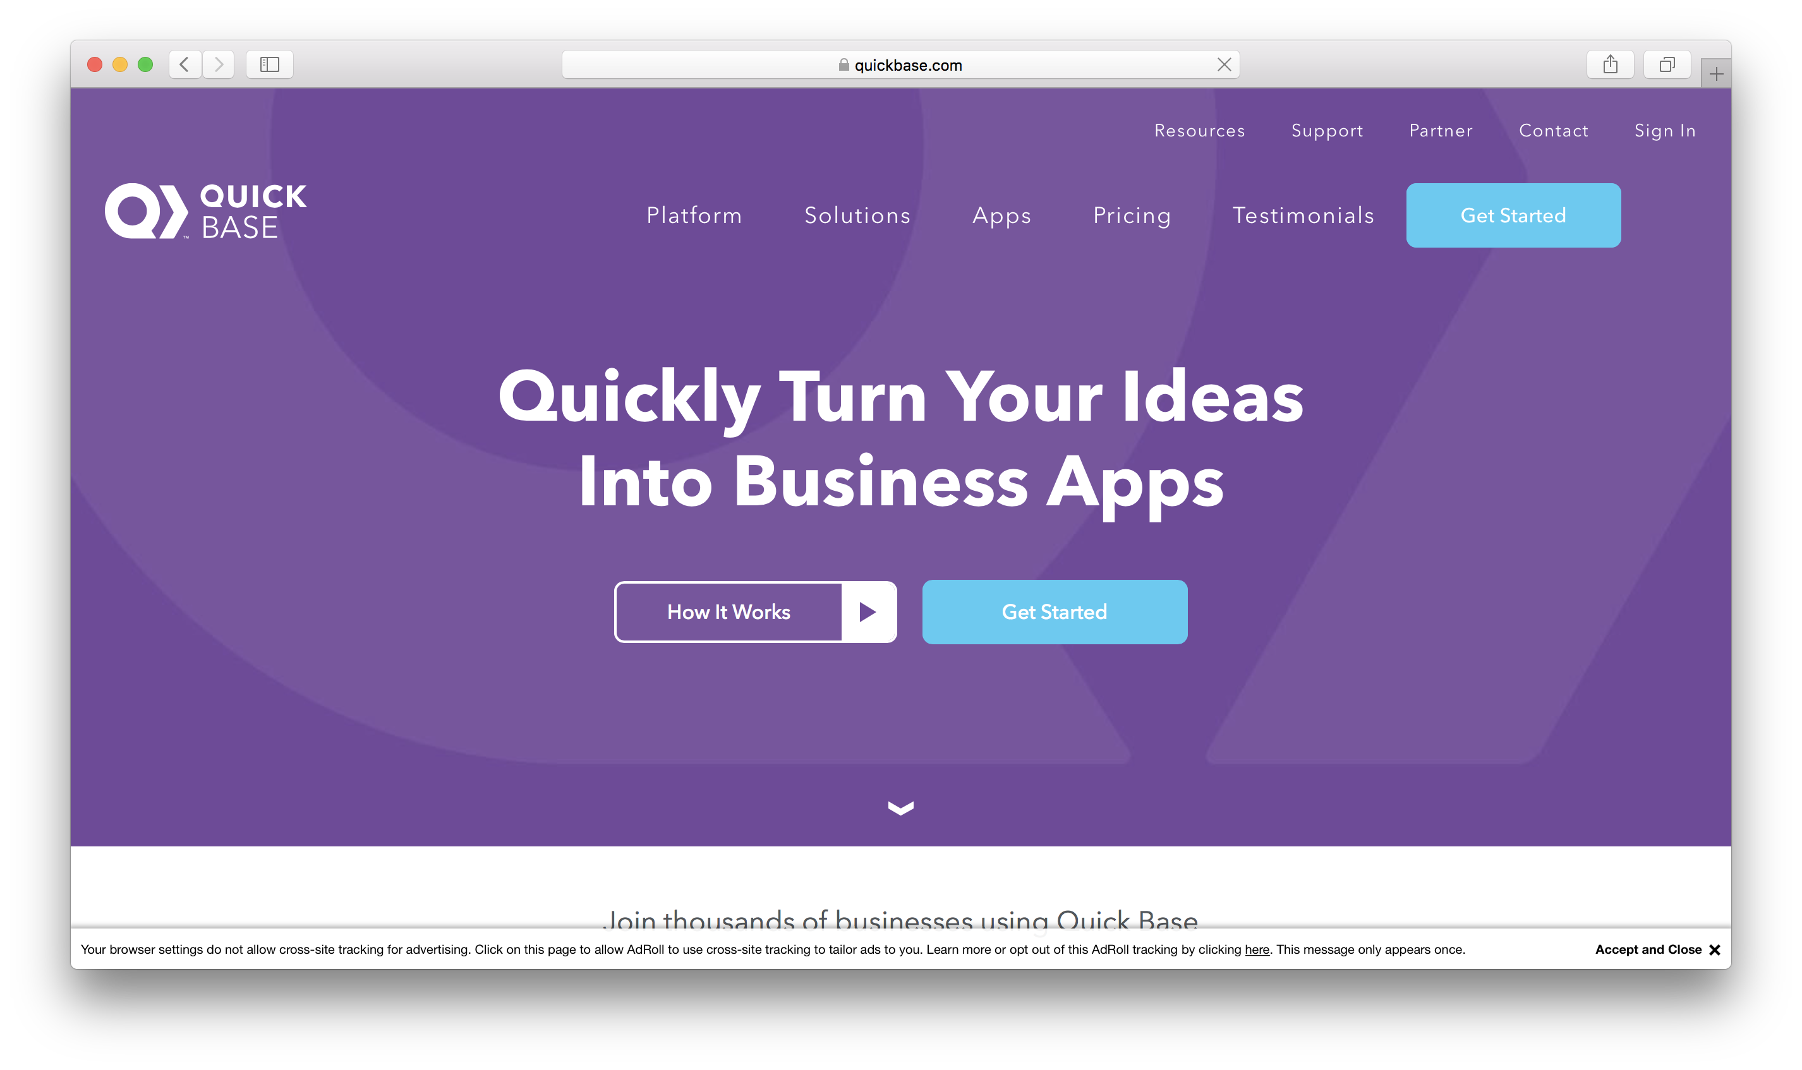Click the play button icon on How It Works
Image resolution: width=1802 pixels, height=1070 pixels.
pos(869,611)
